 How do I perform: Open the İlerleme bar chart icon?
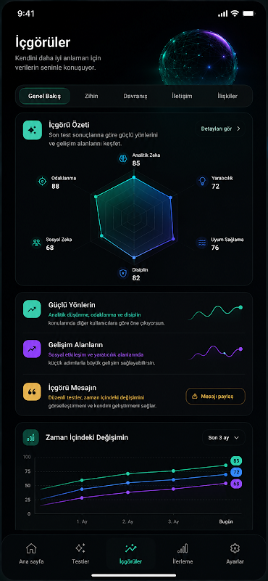(183, 548)
